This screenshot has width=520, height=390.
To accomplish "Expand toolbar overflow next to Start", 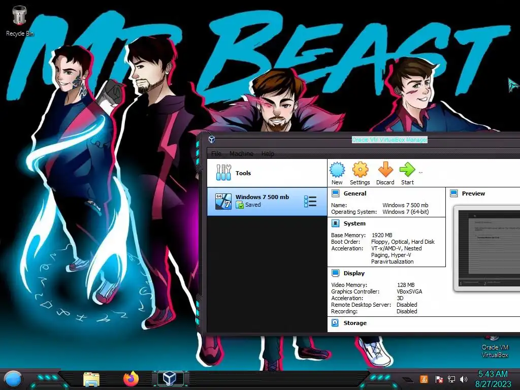I will [x=421, y=172].
